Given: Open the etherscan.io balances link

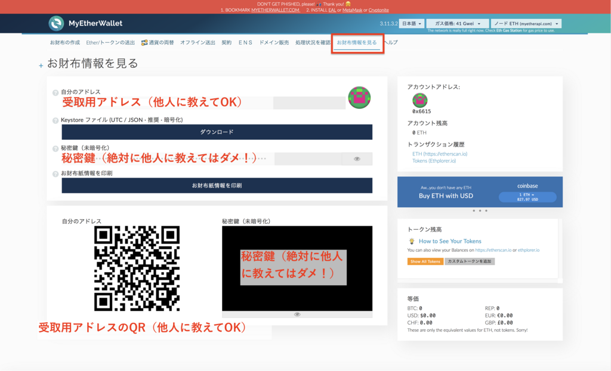Looking at the screenshot, I should 493,250.
